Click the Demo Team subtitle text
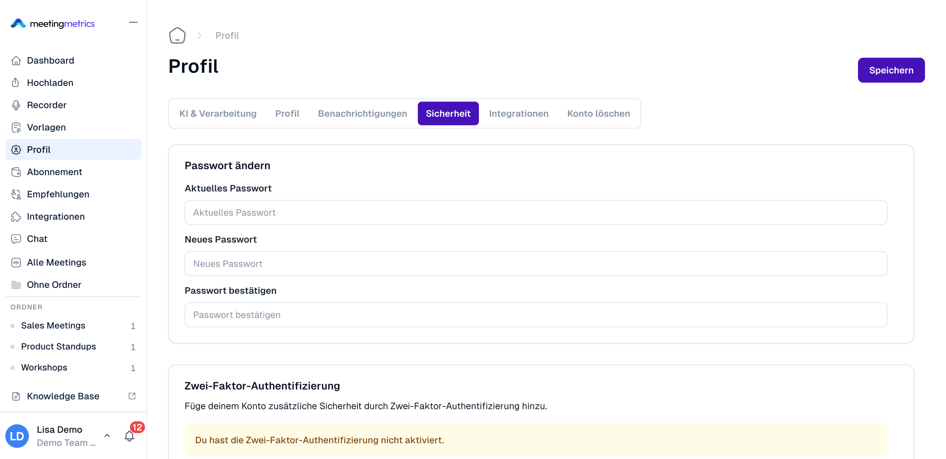946x459 pixels. 66,443
